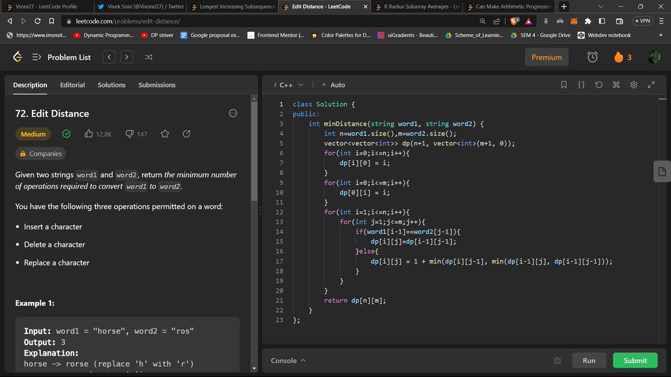Bookmark this page in the toolbar
This screenshot has height=377, width=671.
51,21
